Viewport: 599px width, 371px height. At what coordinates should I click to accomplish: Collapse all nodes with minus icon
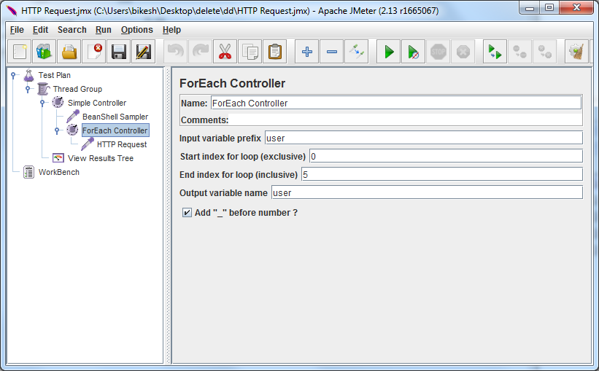coord(331,52)
